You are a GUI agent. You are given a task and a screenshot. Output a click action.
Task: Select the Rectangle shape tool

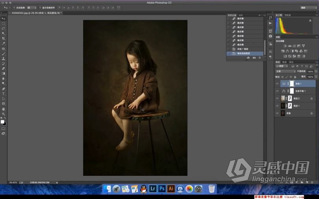click(x=3, y=104)
